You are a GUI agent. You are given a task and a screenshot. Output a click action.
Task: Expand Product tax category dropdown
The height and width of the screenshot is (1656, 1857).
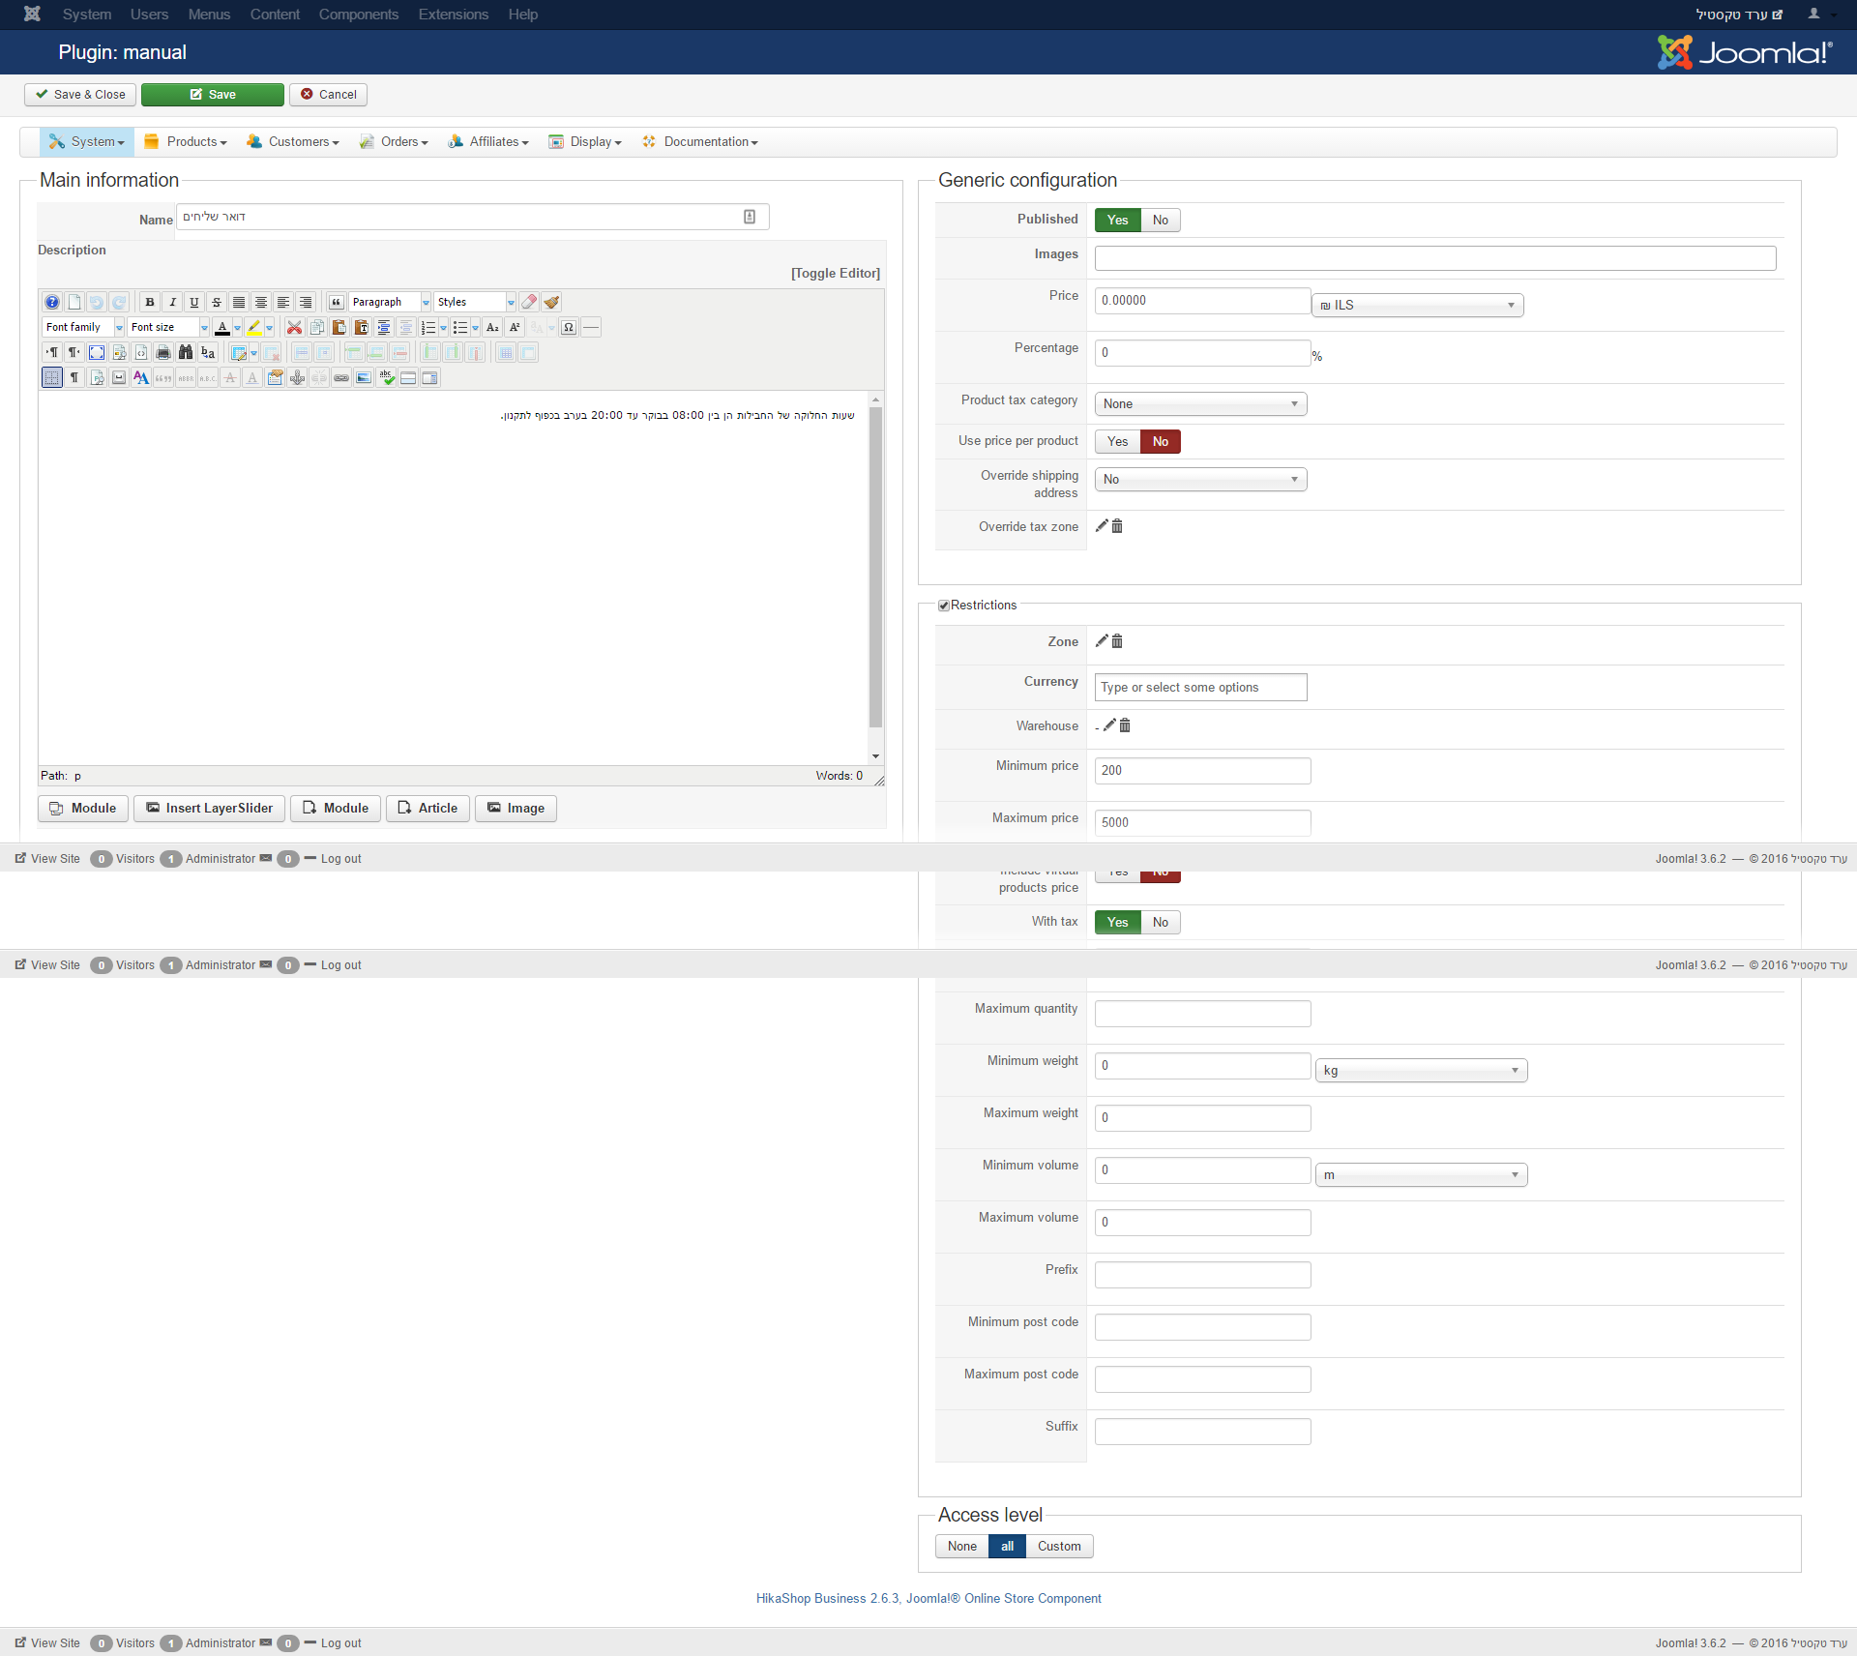[x=1200, y=403]
